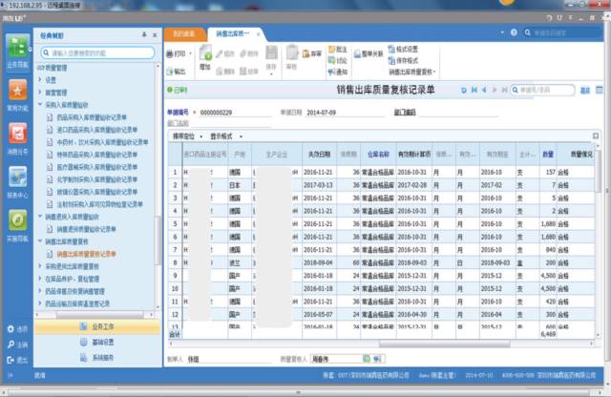Open 药品采购入库质量验收记录单
The width and height of the screenshot is (611, 397).
[92, 117]
